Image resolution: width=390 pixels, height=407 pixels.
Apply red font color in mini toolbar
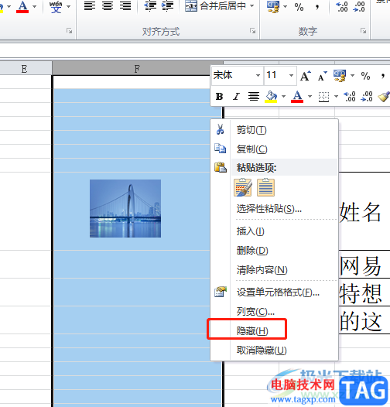[x=297, y=97]
